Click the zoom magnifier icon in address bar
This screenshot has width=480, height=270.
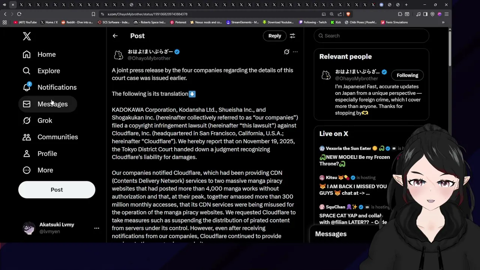pyautogui.click(x=331, y=14)
